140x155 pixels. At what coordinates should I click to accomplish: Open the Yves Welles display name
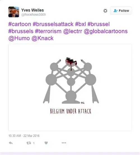(x=32, y=10)
